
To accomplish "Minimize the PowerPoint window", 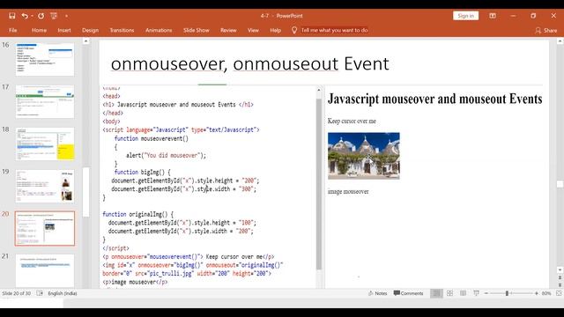I will 513,16.
